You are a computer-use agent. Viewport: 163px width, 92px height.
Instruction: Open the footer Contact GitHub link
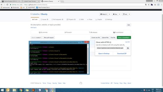pos(105,83)
